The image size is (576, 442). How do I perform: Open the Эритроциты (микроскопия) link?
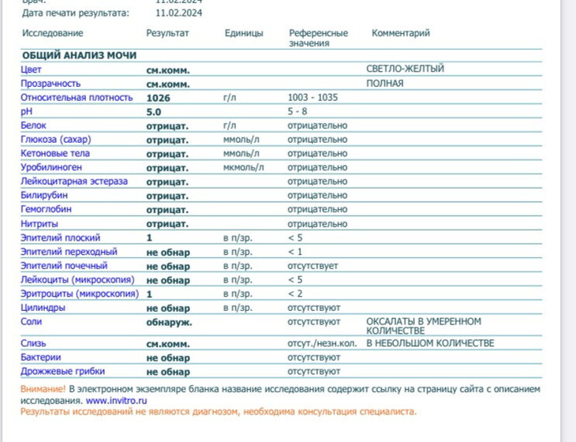click(80, 294)
